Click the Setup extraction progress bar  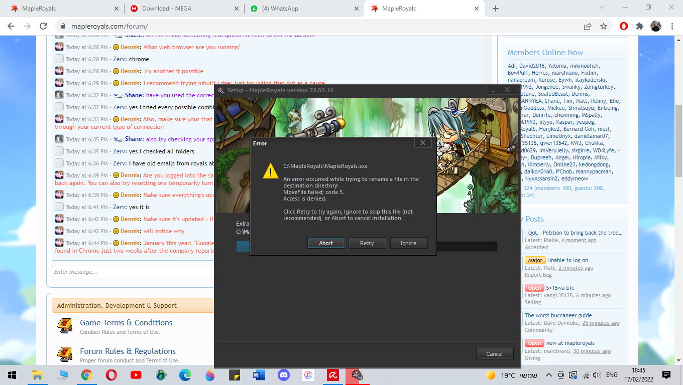coord(367,246)
